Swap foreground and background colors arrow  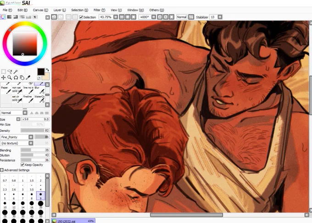coord(47,70)
